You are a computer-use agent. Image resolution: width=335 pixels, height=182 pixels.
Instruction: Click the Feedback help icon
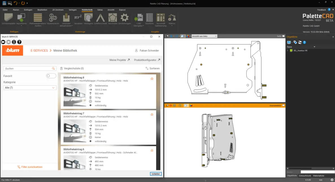(x=329, y=10)
